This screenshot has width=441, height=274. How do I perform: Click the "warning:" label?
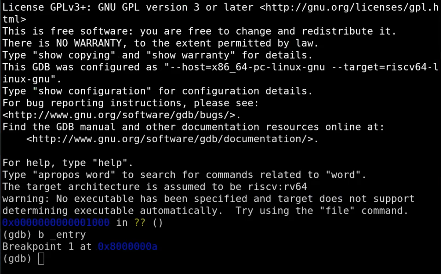[x=26, y=199]
